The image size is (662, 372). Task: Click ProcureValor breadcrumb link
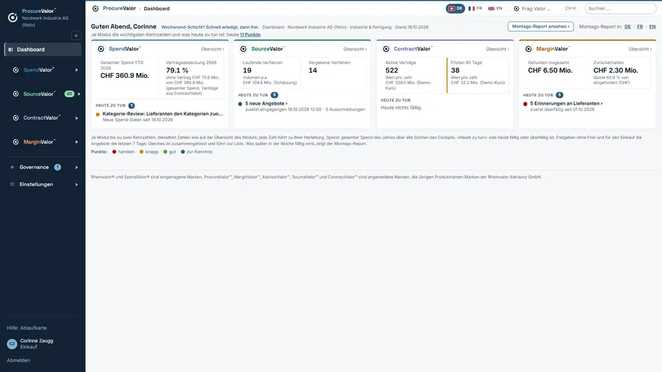pos(119,8)
